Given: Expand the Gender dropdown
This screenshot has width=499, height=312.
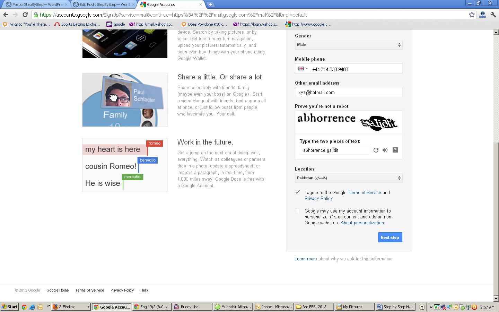Looking at the screenshot, I should [348, 45].
